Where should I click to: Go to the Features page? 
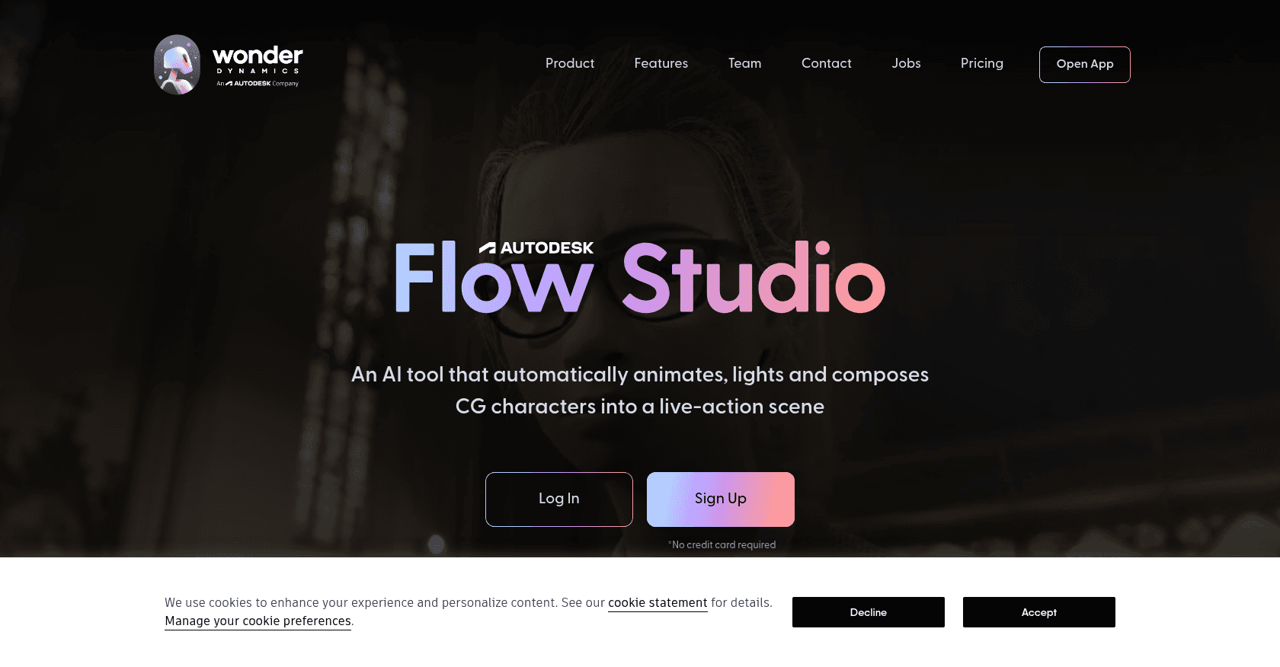(661, 63)
